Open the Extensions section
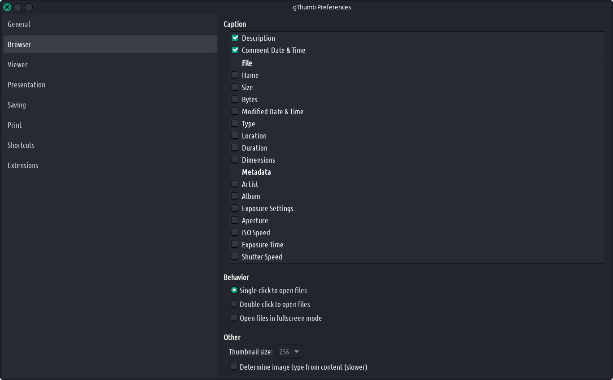 click(110, 165)
